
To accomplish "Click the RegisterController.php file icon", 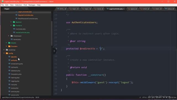I will pos(17,15).
